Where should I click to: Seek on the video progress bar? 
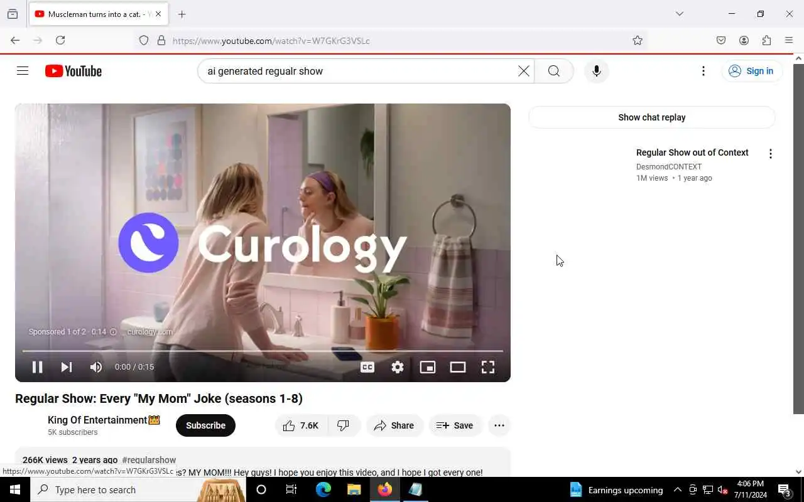click(x=263, y=351)
